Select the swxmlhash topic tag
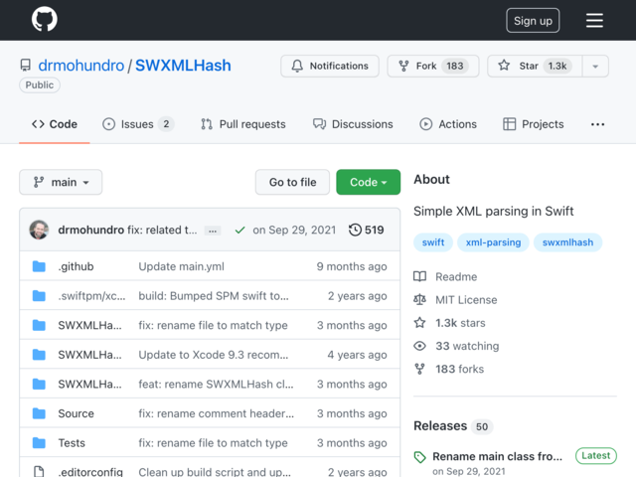This screenshot has height=477, width=636. (567, 242)
